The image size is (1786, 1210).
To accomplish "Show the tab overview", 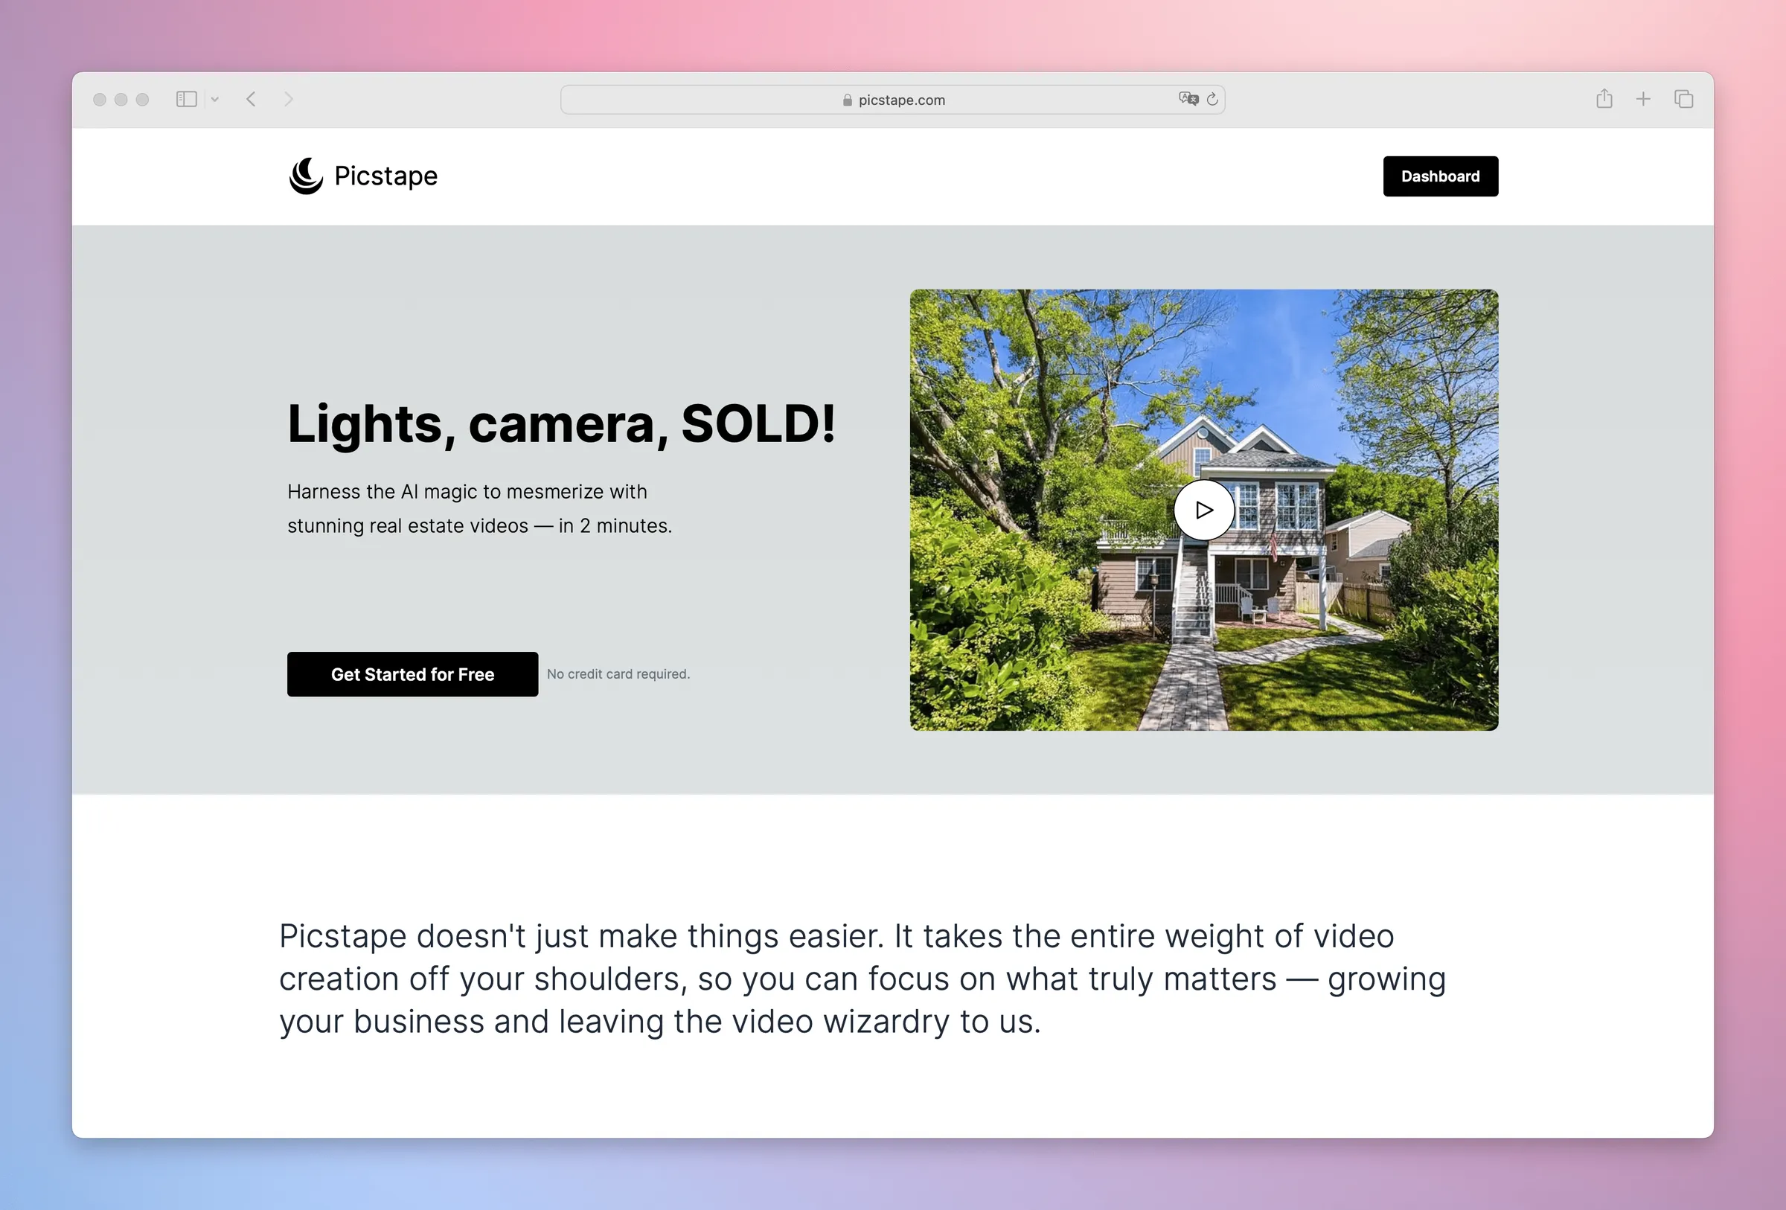I will pos(1683,99).
